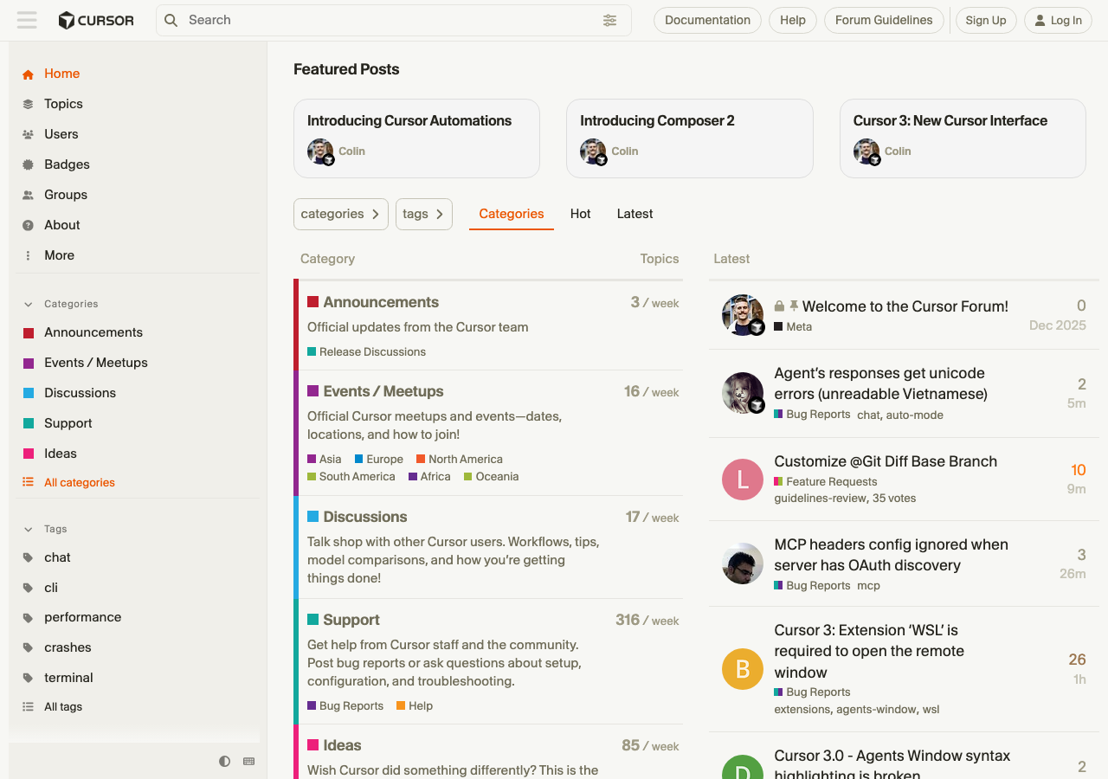Open the hamburger sidebar menu

pos(27,20)
